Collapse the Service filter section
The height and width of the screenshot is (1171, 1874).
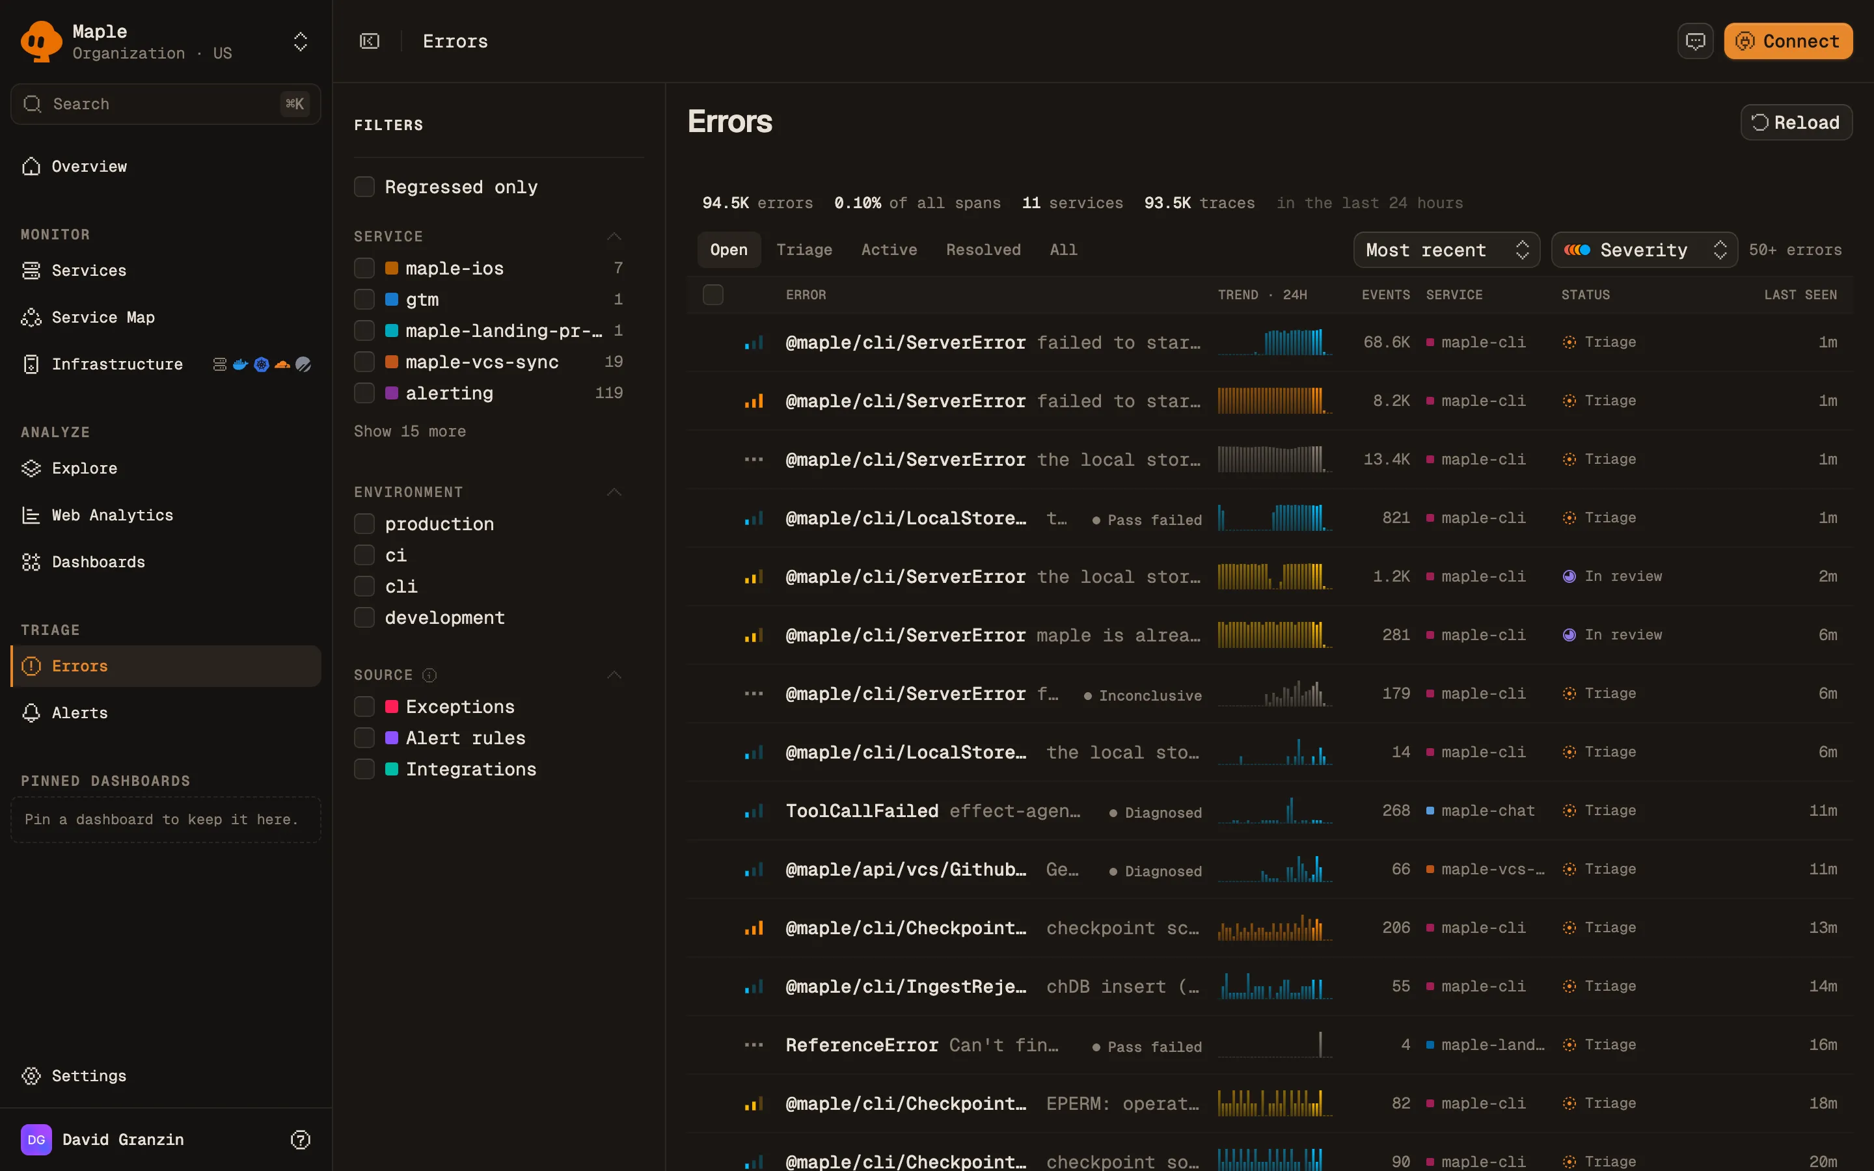[x=614, y=236]
